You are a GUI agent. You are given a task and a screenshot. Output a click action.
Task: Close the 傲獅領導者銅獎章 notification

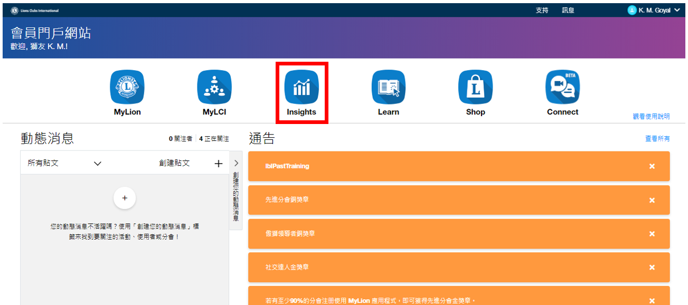point(652,234)
